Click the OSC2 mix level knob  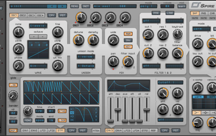point(96,18)
